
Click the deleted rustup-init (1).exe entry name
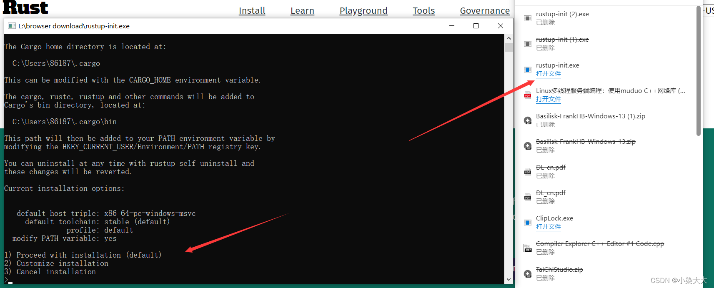click(562, 40)
